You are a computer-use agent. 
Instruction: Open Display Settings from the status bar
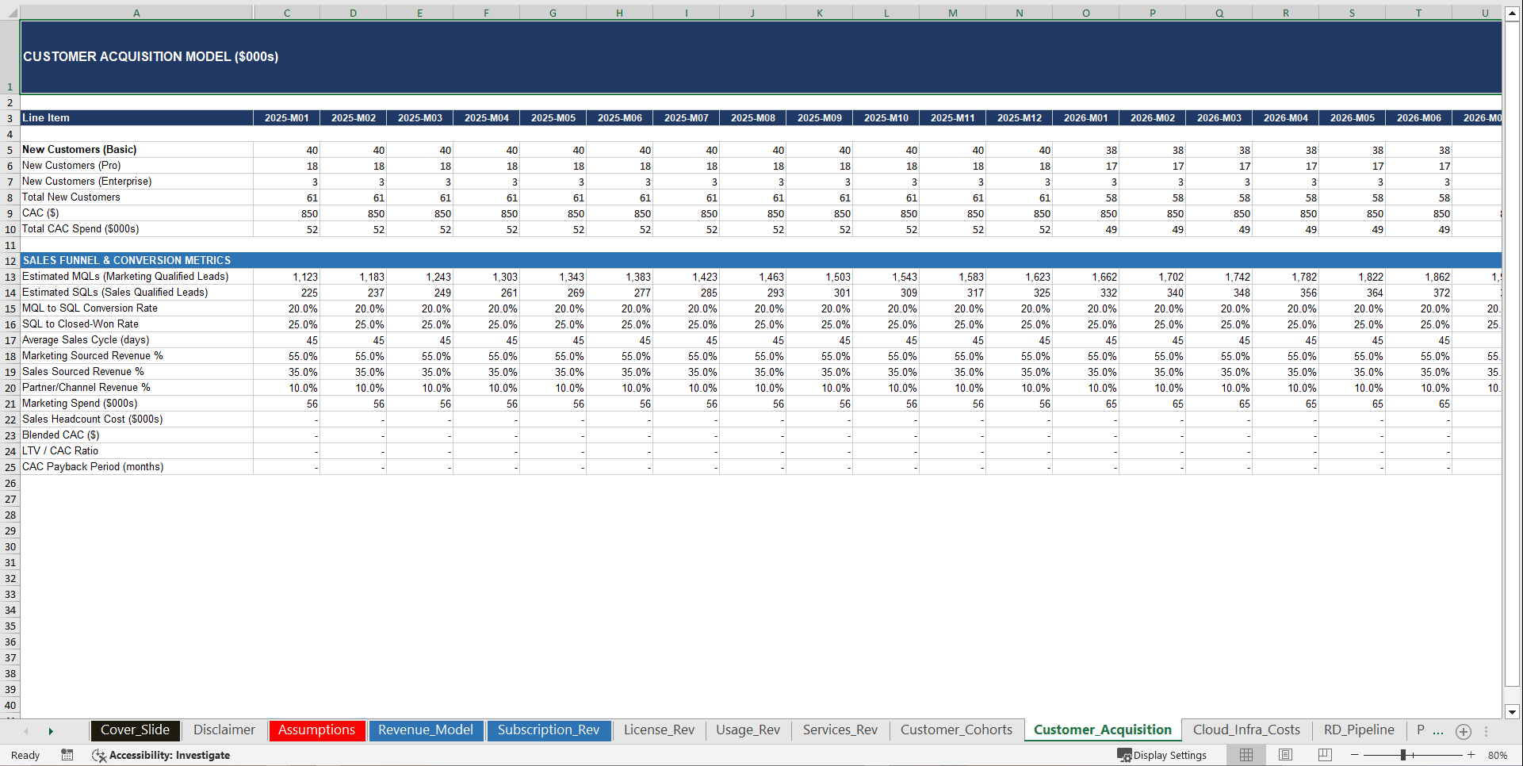click(x=1162, y=755)
